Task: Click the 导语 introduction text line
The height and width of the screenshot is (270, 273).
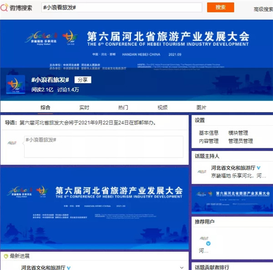Action: tap(80, 123)
